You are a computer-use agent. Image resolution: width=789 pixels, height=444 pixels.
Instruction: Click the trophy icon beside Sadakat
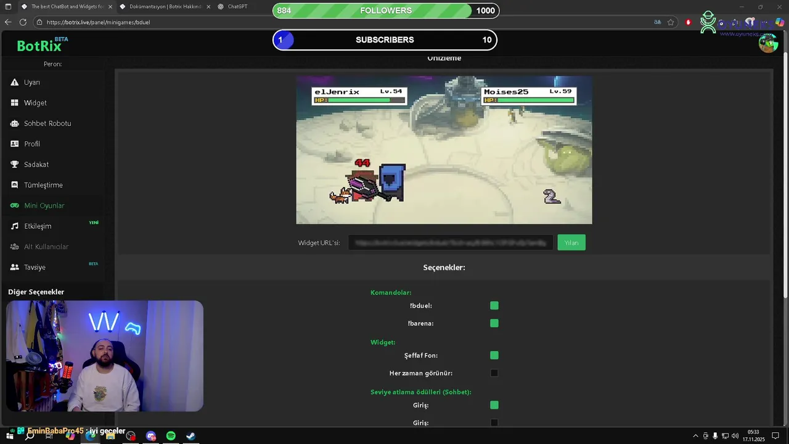[15, 165]
